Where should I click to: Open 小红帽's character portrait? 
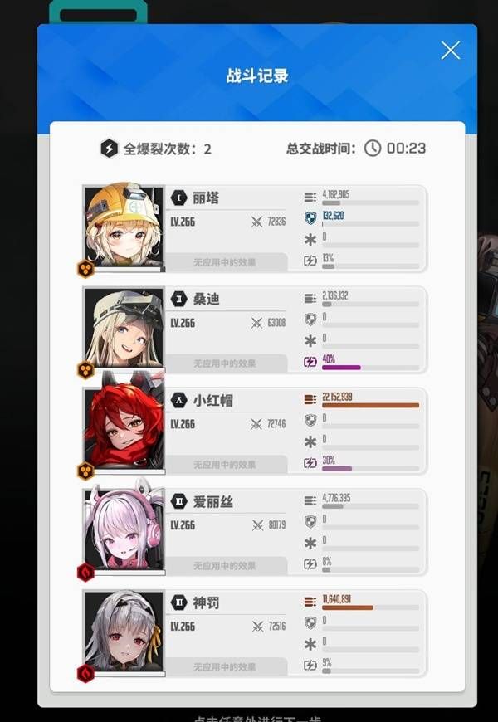click(124, 428)
